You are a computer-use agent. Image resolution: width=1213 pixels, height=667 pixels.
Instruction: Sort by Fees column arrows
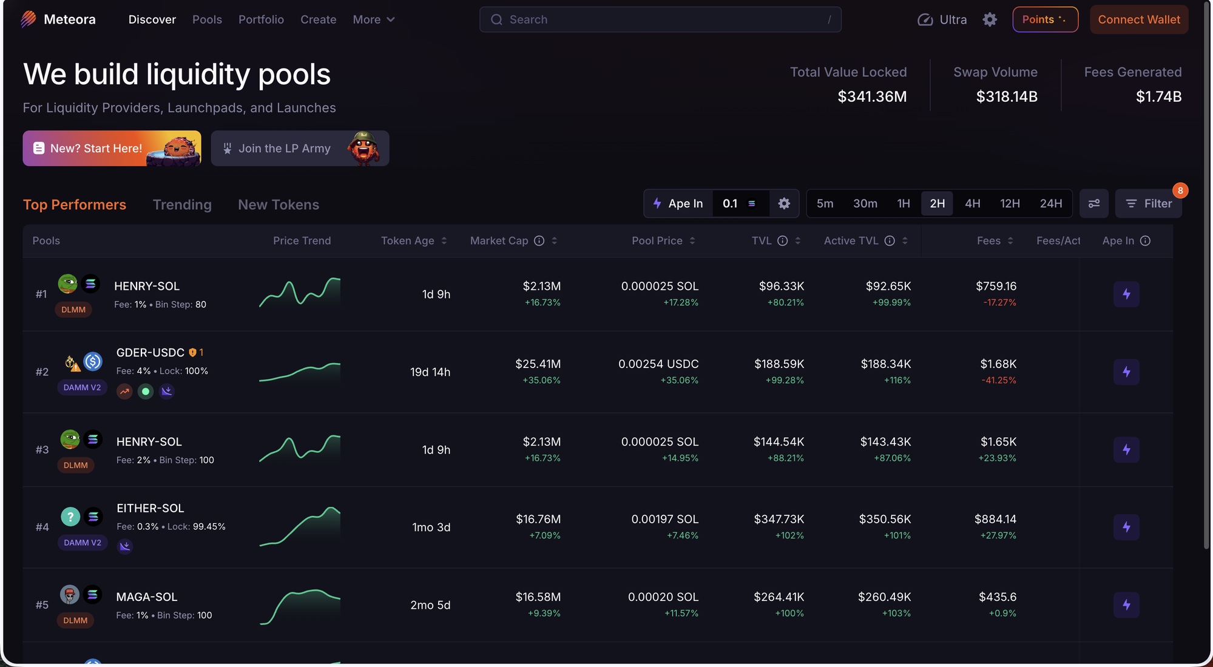[x=1010, y=241]
